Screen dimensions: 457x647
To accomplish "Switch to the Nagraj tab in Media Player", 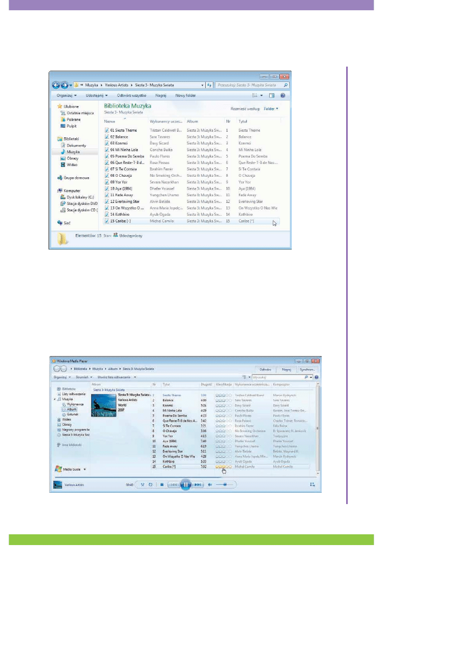I will pos(286,369).
